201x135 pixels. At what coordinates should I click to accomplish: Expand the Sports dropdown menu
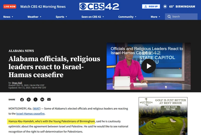(61, 17)
